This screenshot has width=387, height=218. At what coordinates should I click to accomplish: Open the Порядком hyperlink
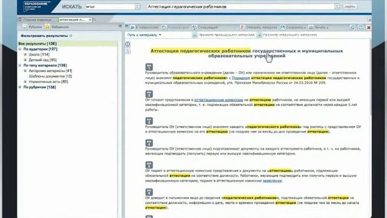(241, 78)
